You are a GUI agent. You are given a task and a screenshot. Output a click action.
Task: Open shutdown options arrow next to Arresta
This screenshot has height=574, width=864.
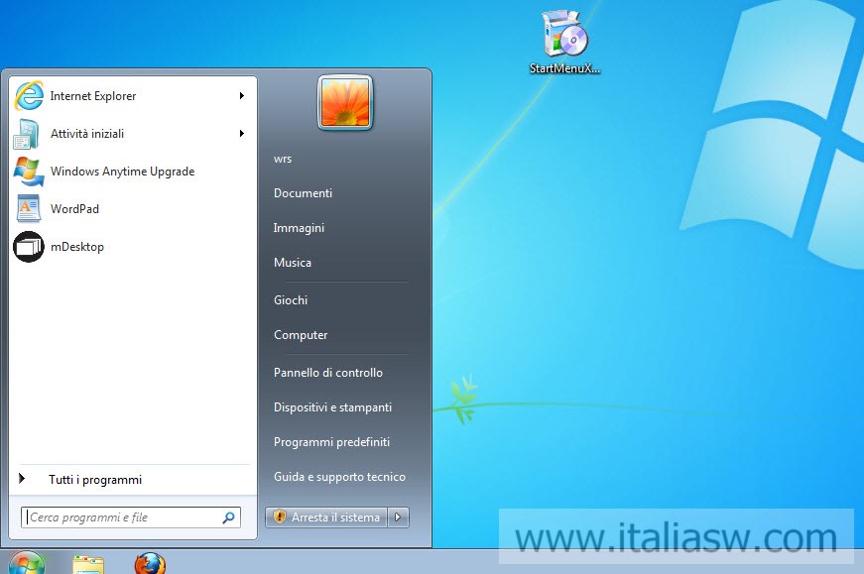pyautogui.click(x=398, y=517)
